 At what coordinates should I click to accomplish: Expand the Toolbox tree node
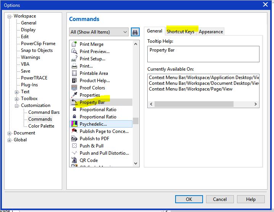16,99
